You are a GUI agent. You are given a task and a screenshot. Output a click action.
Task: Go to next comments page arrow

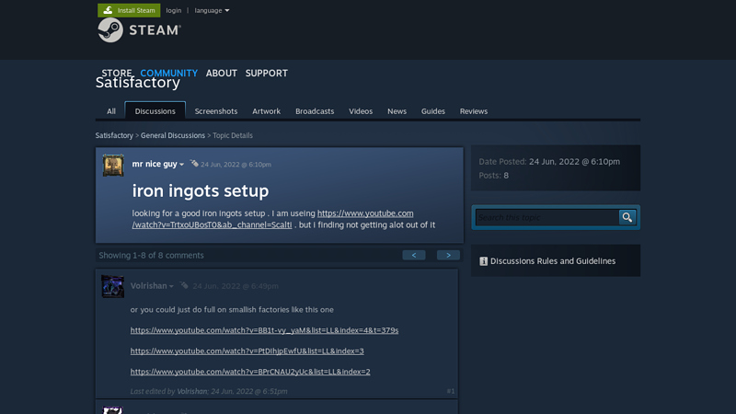(x=448, y=255)
